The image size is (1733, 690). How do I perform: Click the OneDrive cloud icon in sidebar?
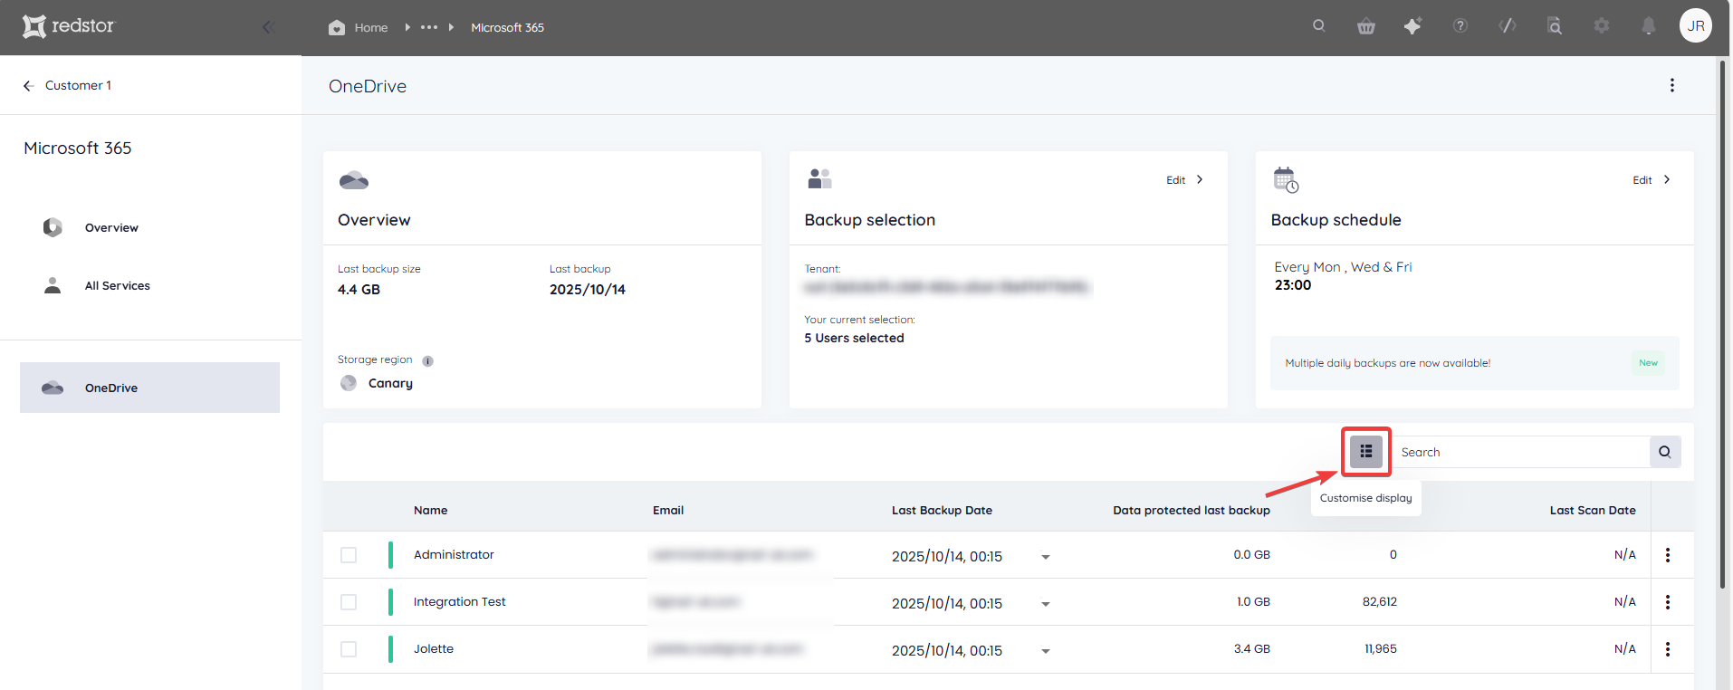click(53, 388)
